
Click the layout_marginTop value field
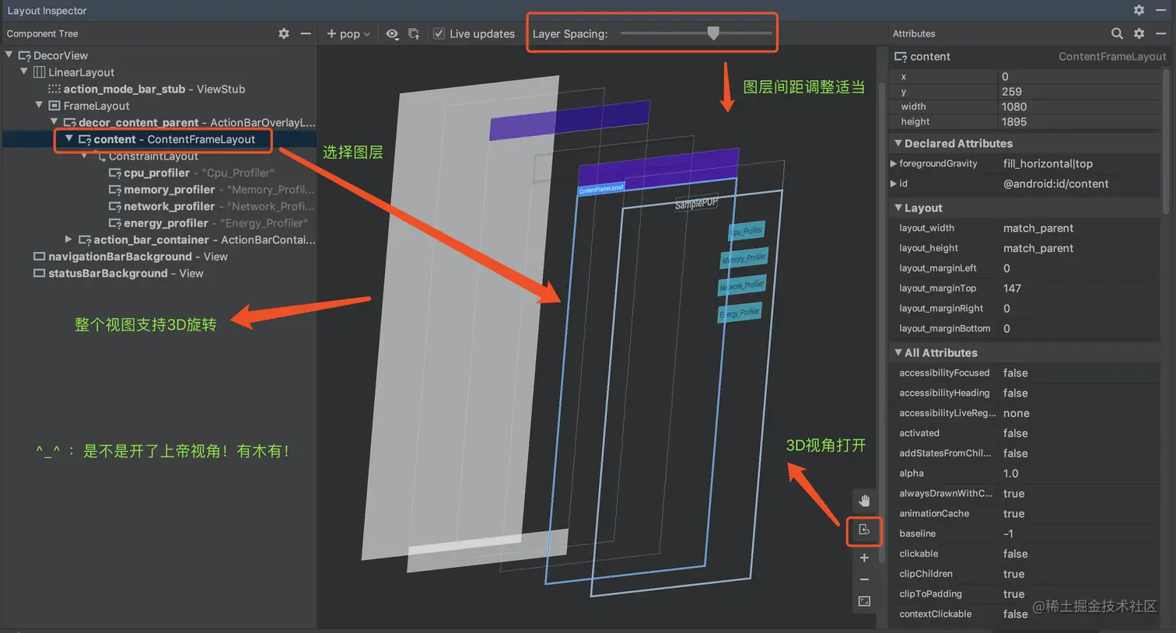[1011, 288]
